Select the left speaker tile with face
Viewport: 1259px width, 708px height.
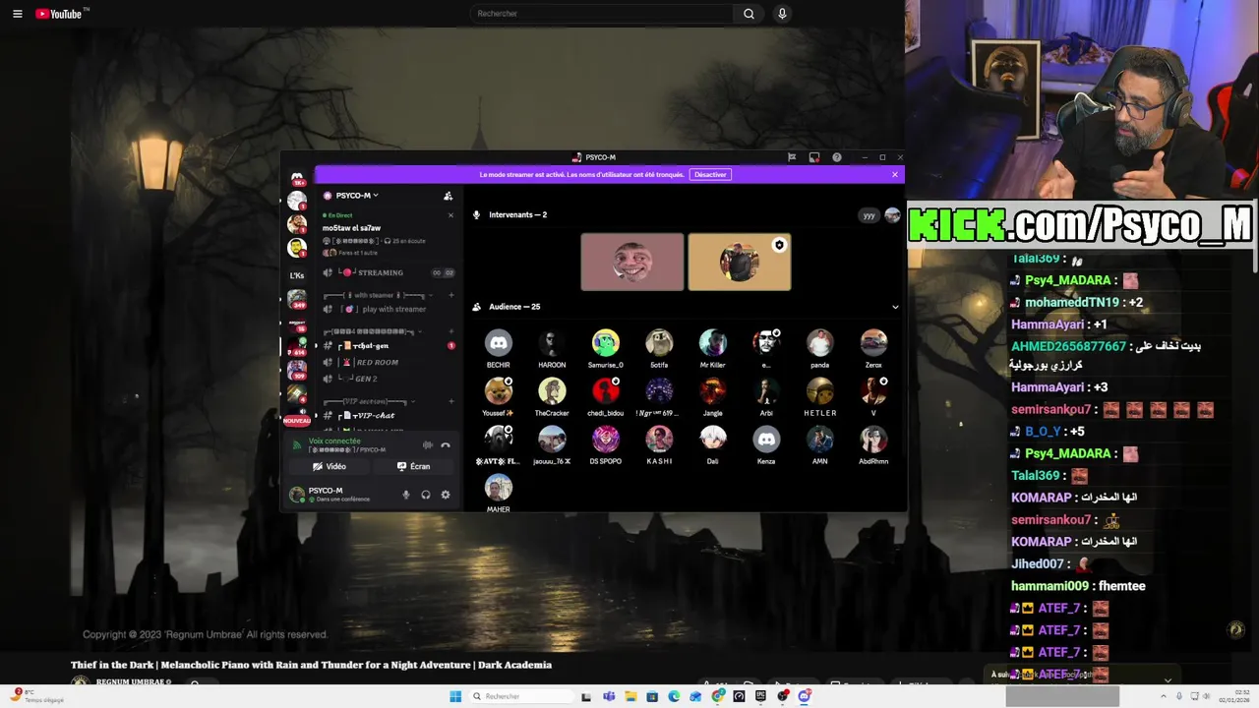(x=632, y=262)
